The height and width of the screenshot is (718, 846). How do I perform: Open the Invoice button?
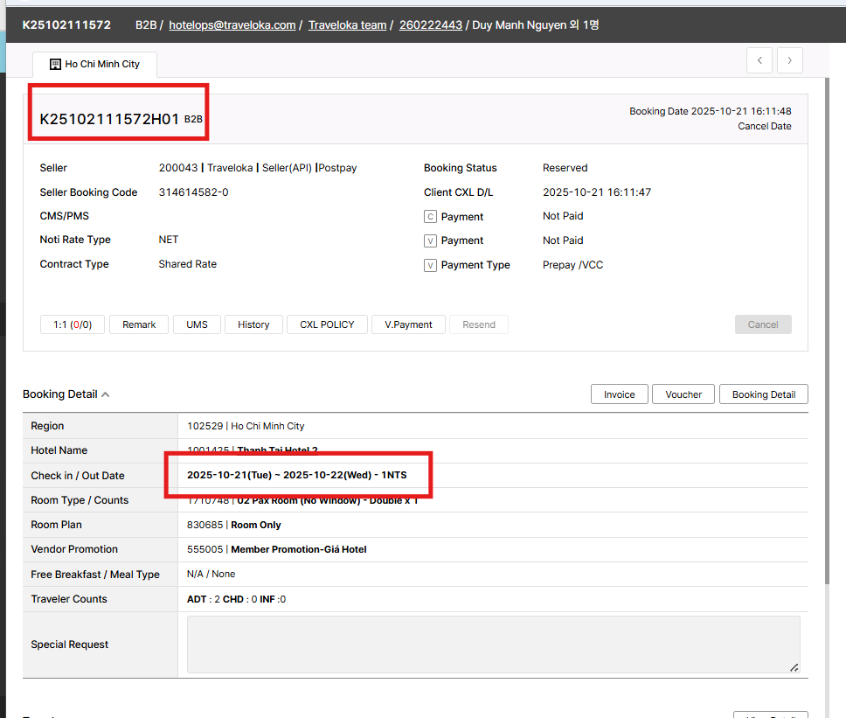(619, 394)
